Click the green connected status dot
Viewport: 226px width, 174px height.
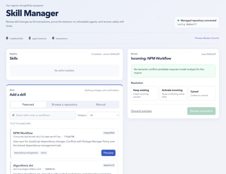tap(178, 21)
